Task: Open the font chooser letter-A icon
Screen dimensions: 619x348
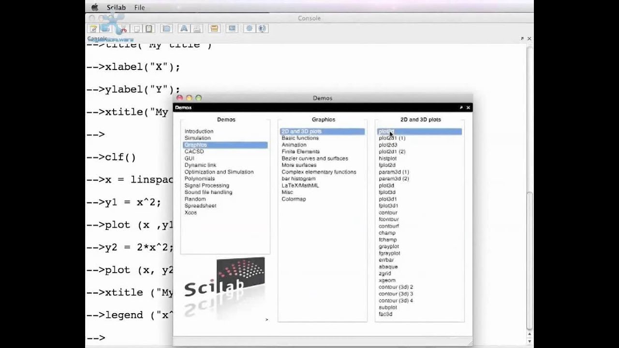Action: (184, 29)
